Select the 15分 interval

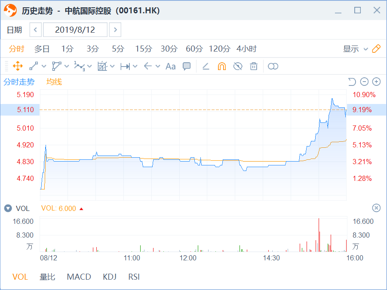click(143, 49)
